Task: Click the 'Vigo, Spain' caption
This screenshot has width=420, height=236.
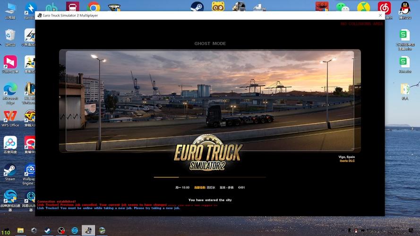Action: [x=347, y=157]
